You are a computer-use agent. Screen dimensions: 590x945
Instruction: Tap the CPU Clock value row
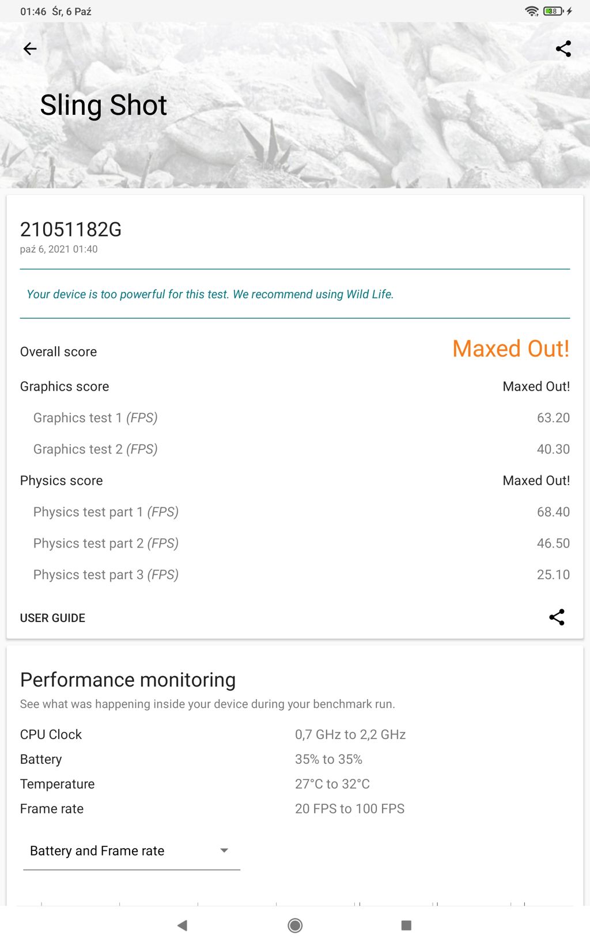pyautogui.click(x=350, y=734)
